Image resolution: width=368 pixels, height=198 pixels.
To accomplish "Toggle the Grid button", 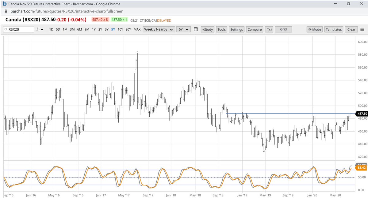I will point(283,29).
